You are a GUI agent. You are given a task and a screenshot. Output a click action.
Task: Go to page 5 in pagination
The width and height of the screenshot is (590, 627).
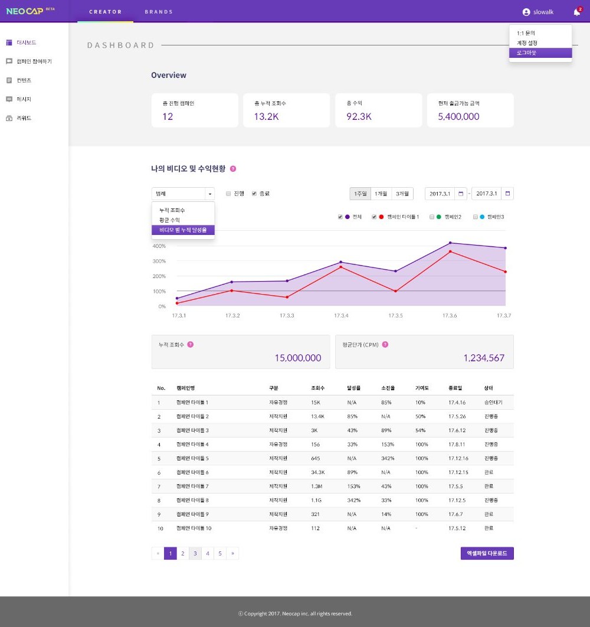[x=219, y=553]
